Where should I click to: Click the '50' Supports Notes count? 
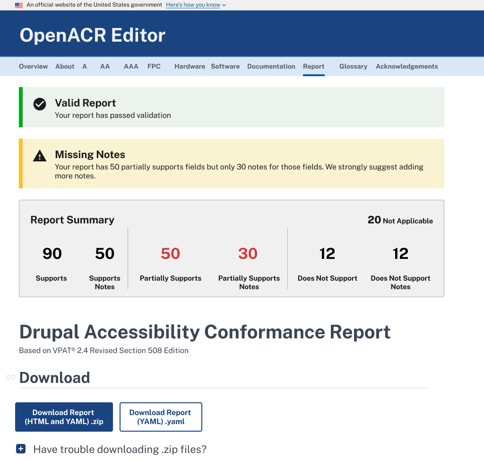tap(104, 254)
